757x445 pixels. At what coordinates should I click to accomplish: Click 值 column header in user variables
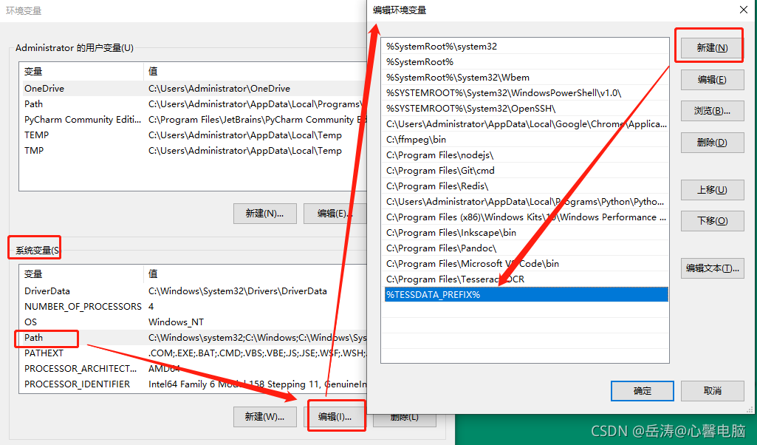[x=256, y=72]
